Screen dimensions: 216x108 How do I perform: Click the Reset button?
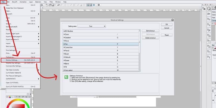(167, 35)
